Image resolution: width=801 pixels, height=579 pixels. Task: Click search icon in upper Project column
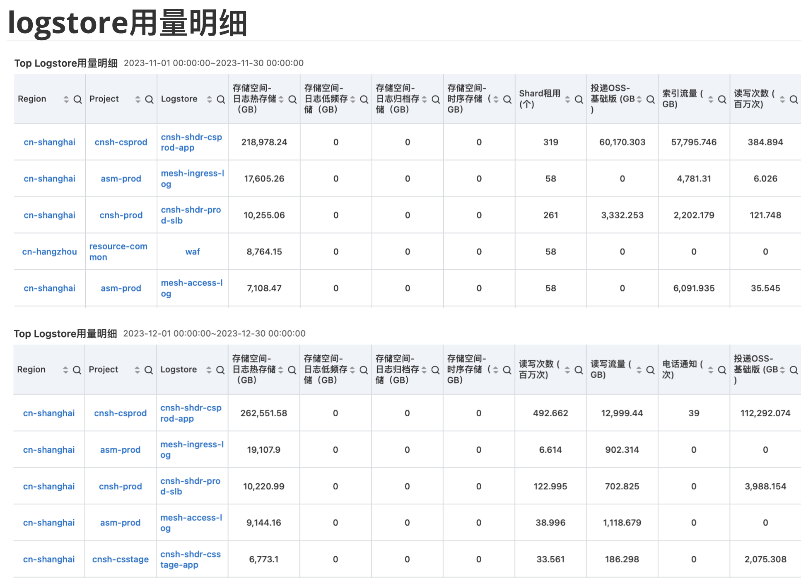click(149, 99)
